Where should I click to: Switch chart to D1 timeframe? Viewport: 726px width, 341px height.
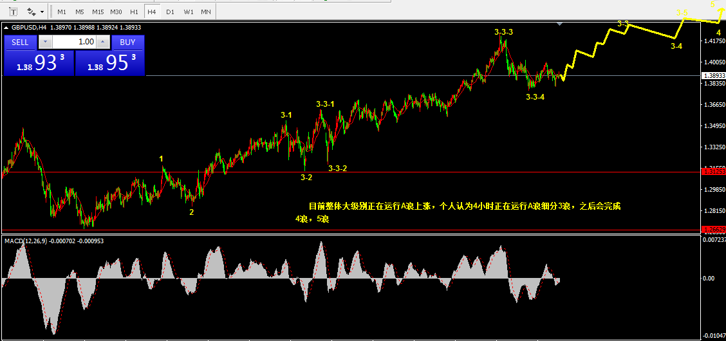[x=170, y=12]
